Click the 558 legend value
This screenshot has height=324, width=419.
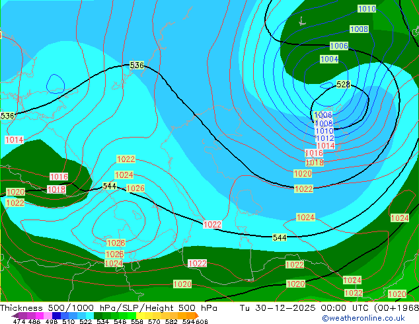[x=137, y=321]
